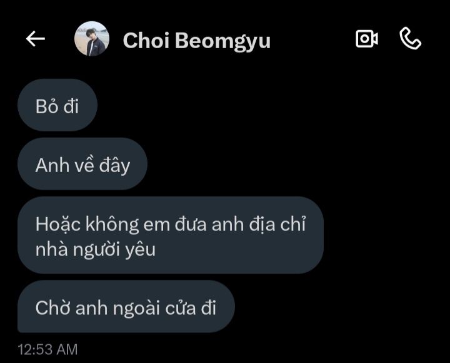
Task: Open contact info via Choi Beomgyu name
Action: click(197, 41)
